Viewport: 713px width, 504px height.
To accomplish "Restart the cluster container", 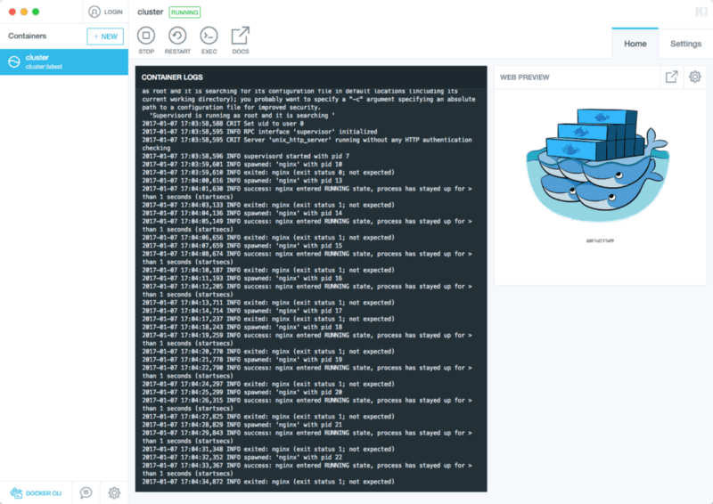I will [x=177, y=37].
